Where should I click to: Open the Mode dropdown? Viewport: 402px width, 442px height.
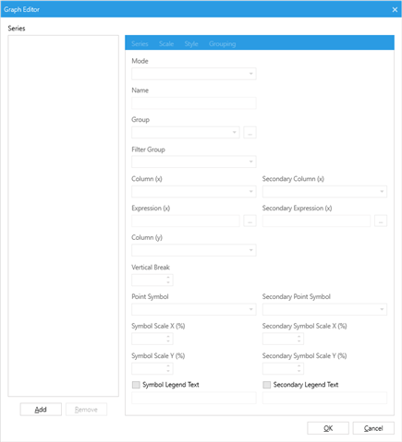point(194,74)
